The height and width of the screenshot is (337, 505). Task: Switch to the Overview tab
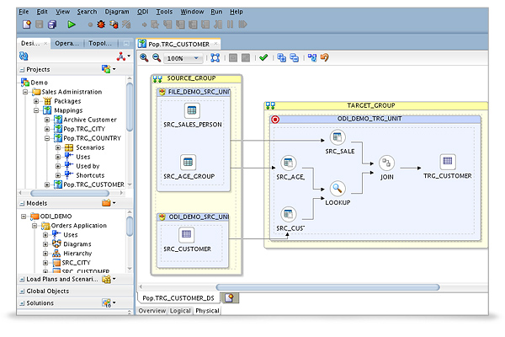pyautogui.click(x=151, y=311)
